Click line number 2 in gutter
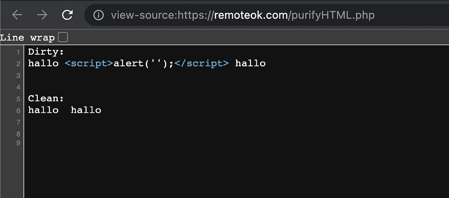This screenshot has width=449, height=198. (x=18, y=64)
